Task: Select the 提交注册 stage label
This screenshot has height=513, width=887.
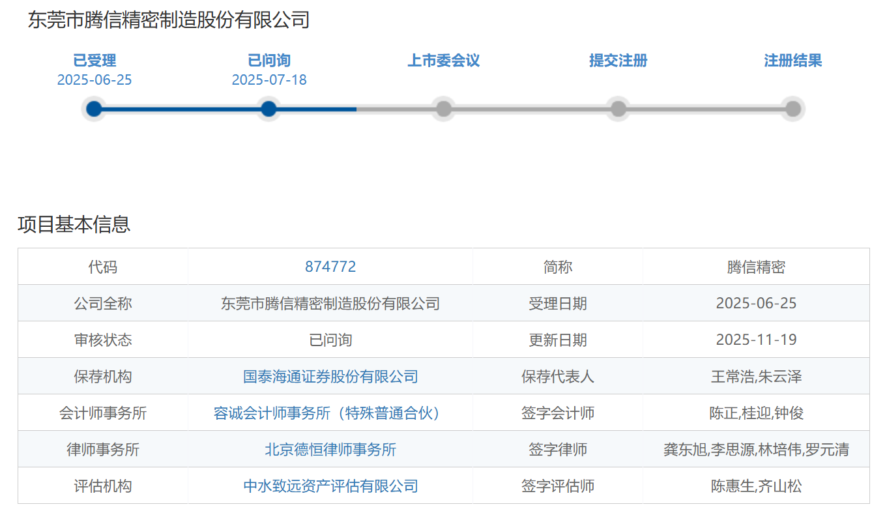Action: [618, 61]
